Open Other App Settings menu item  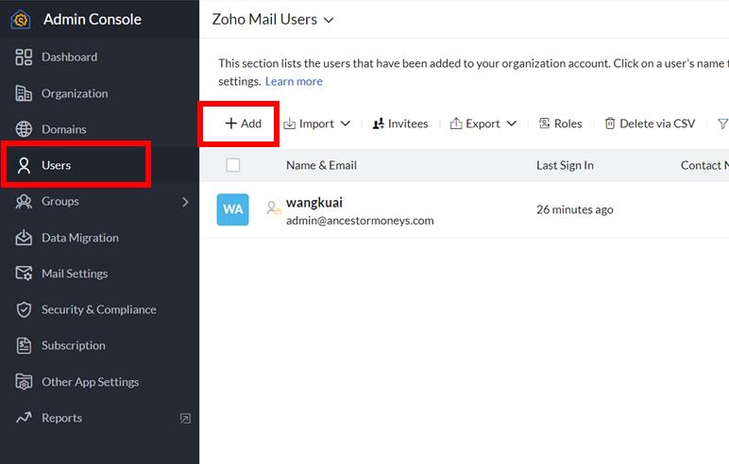tap(90, 382)
